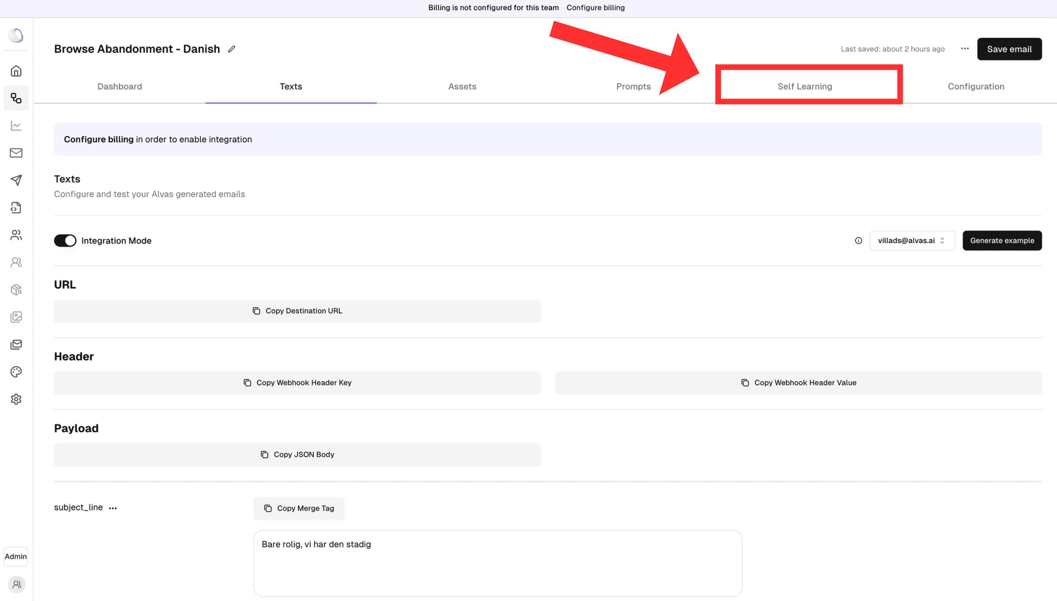Open the Prompts tab
This screenshot has height=601, width=1057.
(633, 86)
